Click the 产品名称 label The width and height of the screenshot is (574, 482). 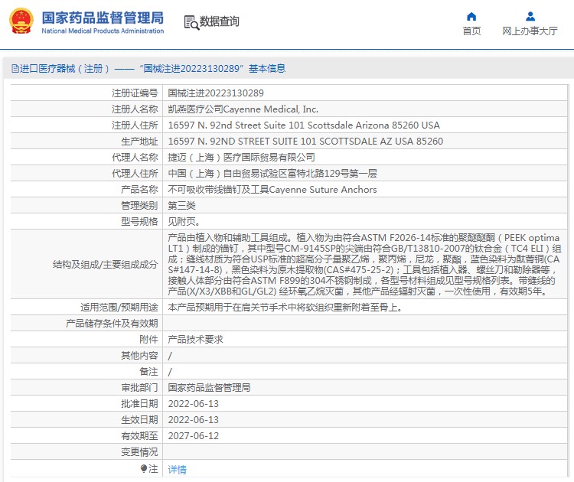click(139, 190)
